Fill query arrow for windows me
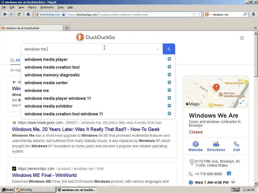The height and width of the screenshot is (193, 258). [x=169, y=90]
